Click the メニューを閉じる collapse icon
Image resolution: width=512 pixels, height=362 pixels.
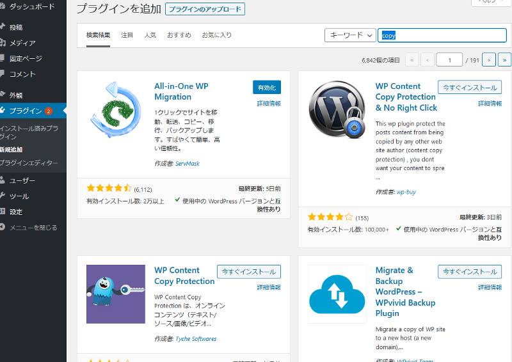pyautogui.click(x=2, y=227)
